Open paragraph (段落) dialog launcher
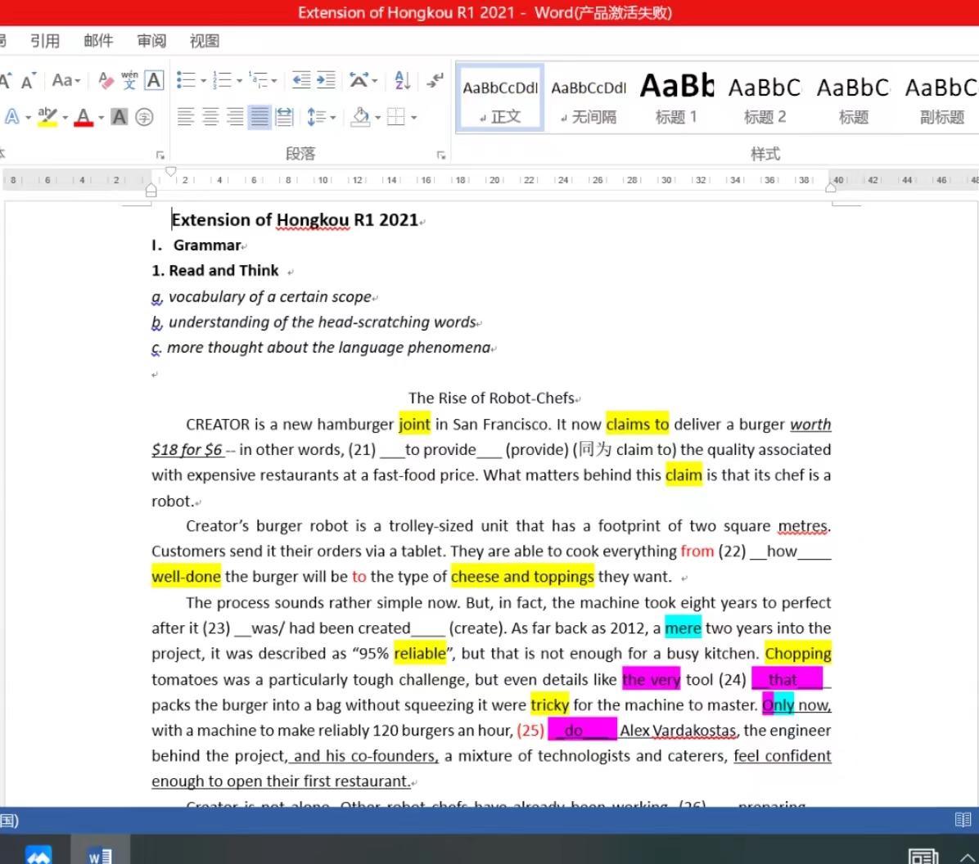This screenshot has height=864, width=979. (x=441, y=155)
